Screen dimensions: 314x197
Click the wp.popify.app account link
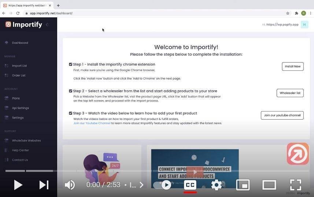coord(282,25)
